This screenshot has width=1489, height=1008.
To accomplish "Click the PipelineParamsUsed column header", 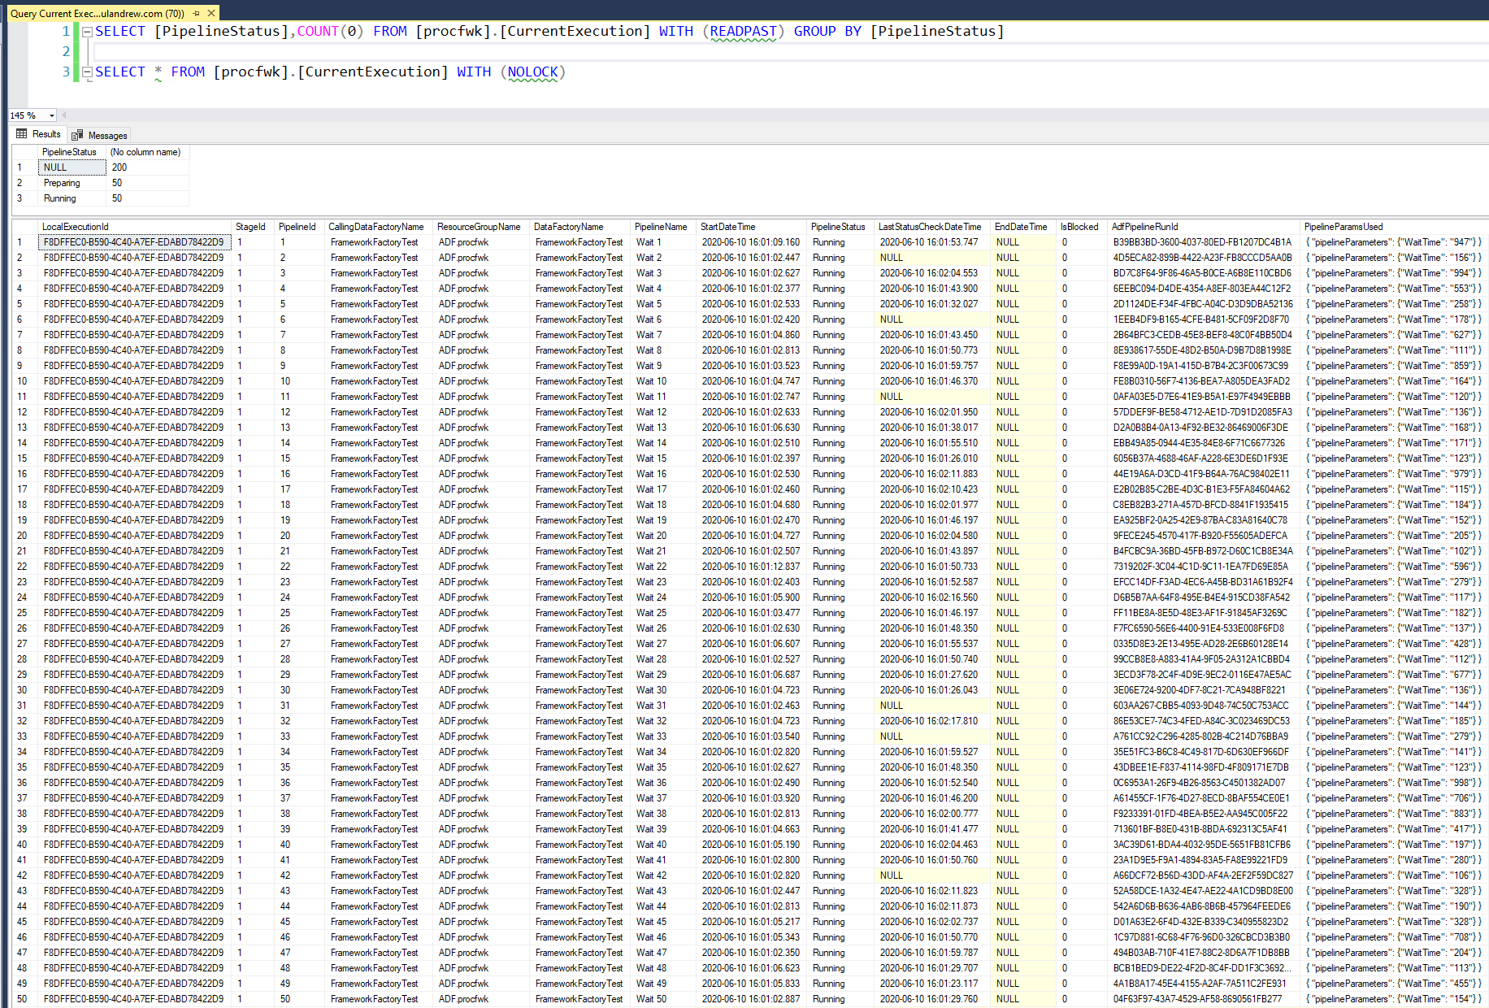I will [1343, 227].
